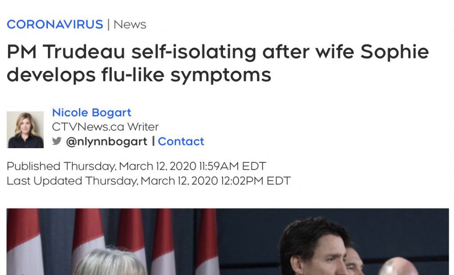Click the headline's first line about self-isolating

[x=217, y=52]
